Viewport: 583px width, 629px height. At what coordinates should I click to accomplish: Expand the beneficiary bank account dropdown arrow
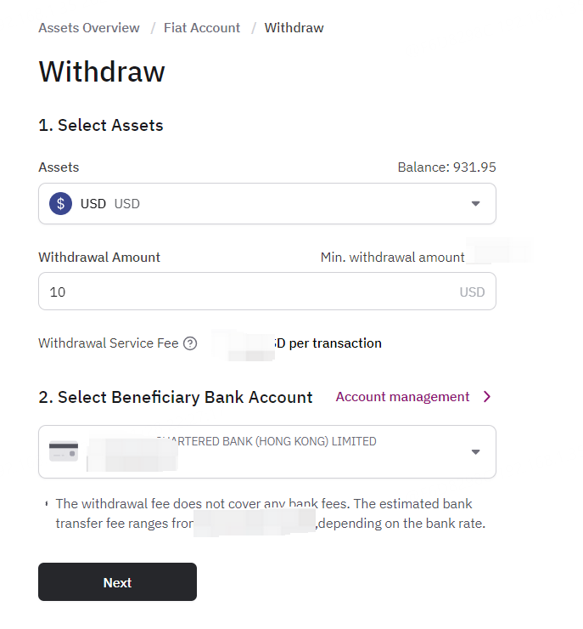coord(475,452)
